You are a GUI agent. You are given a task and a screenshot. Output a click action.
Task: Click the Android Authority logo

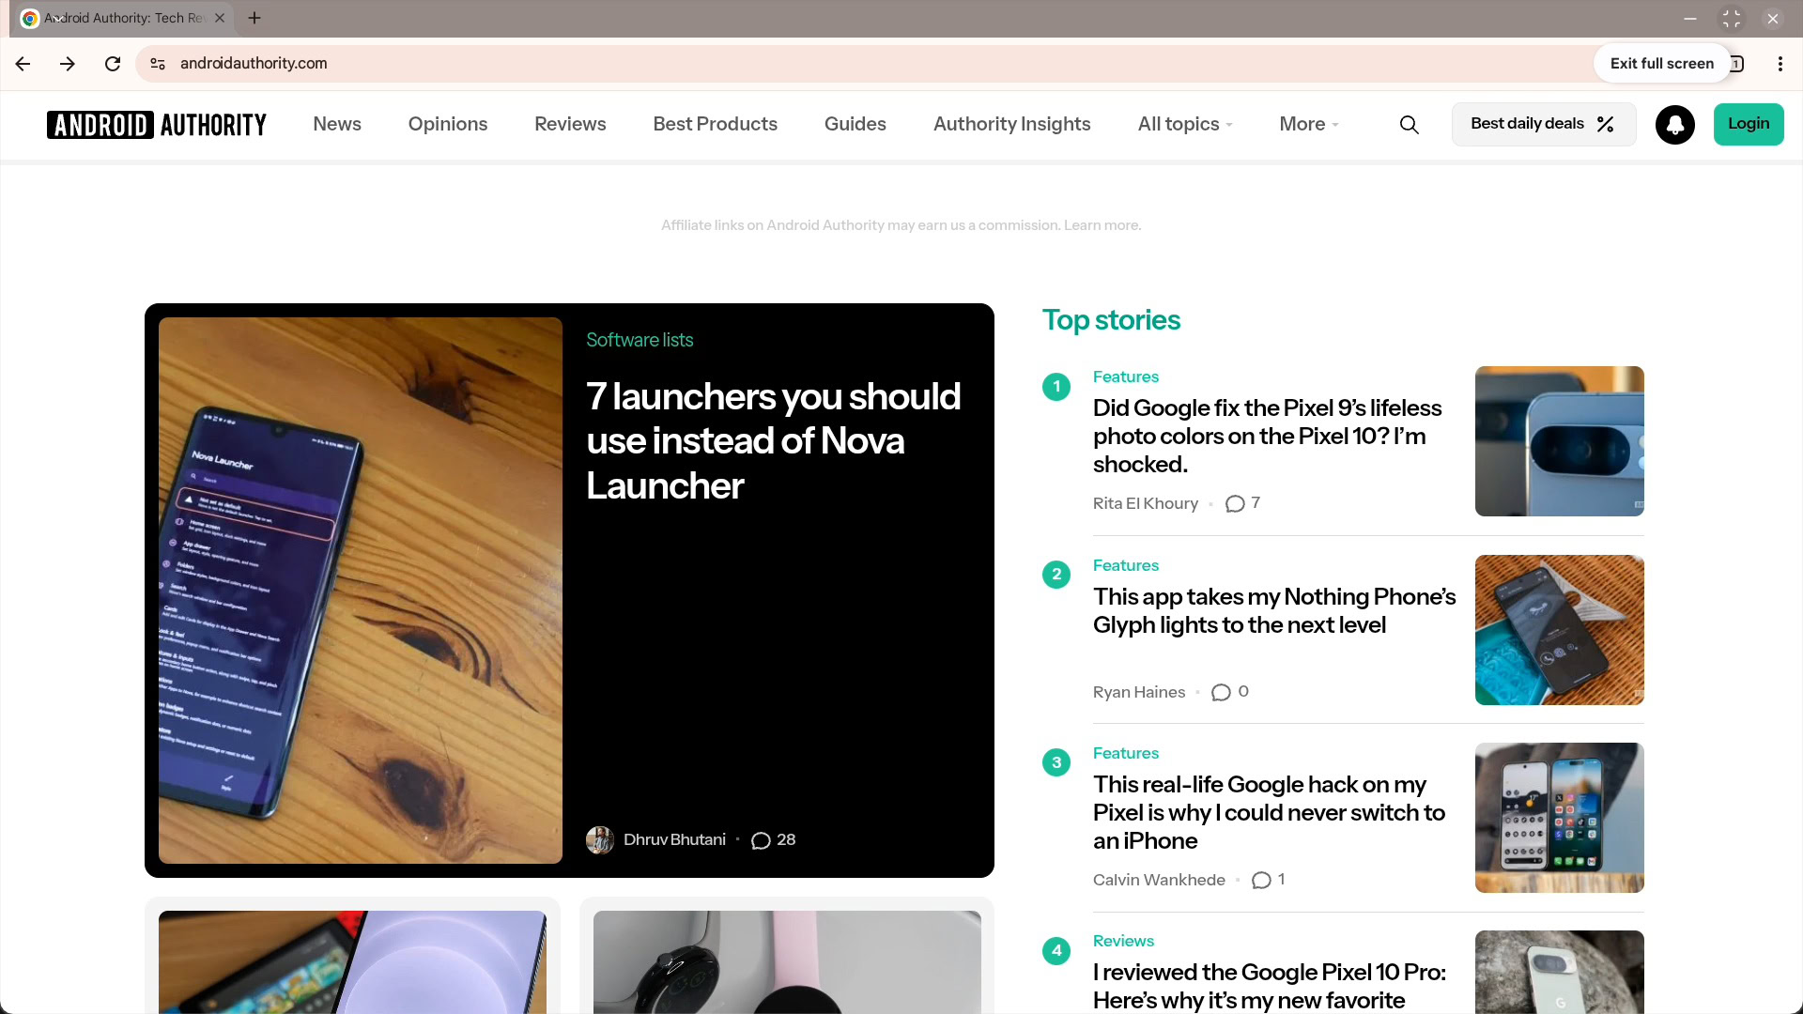157,125
